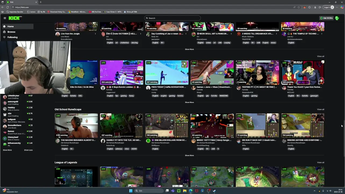345x194 pixels.
Task: Click the browser back arrow
Action: (x=2, y=7)
